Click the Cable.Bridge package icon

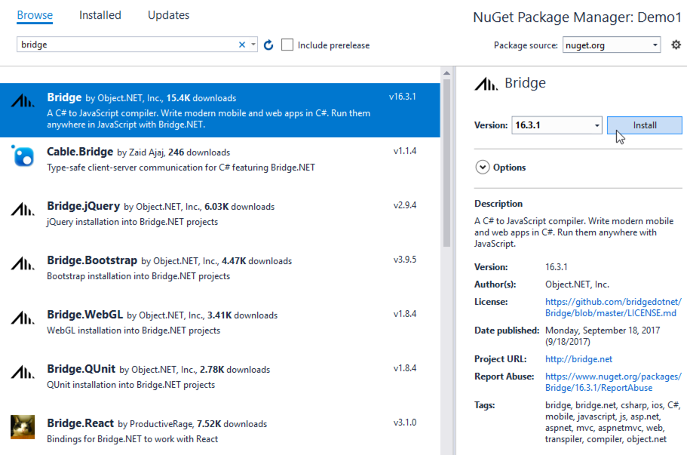(x=23, y=155)
